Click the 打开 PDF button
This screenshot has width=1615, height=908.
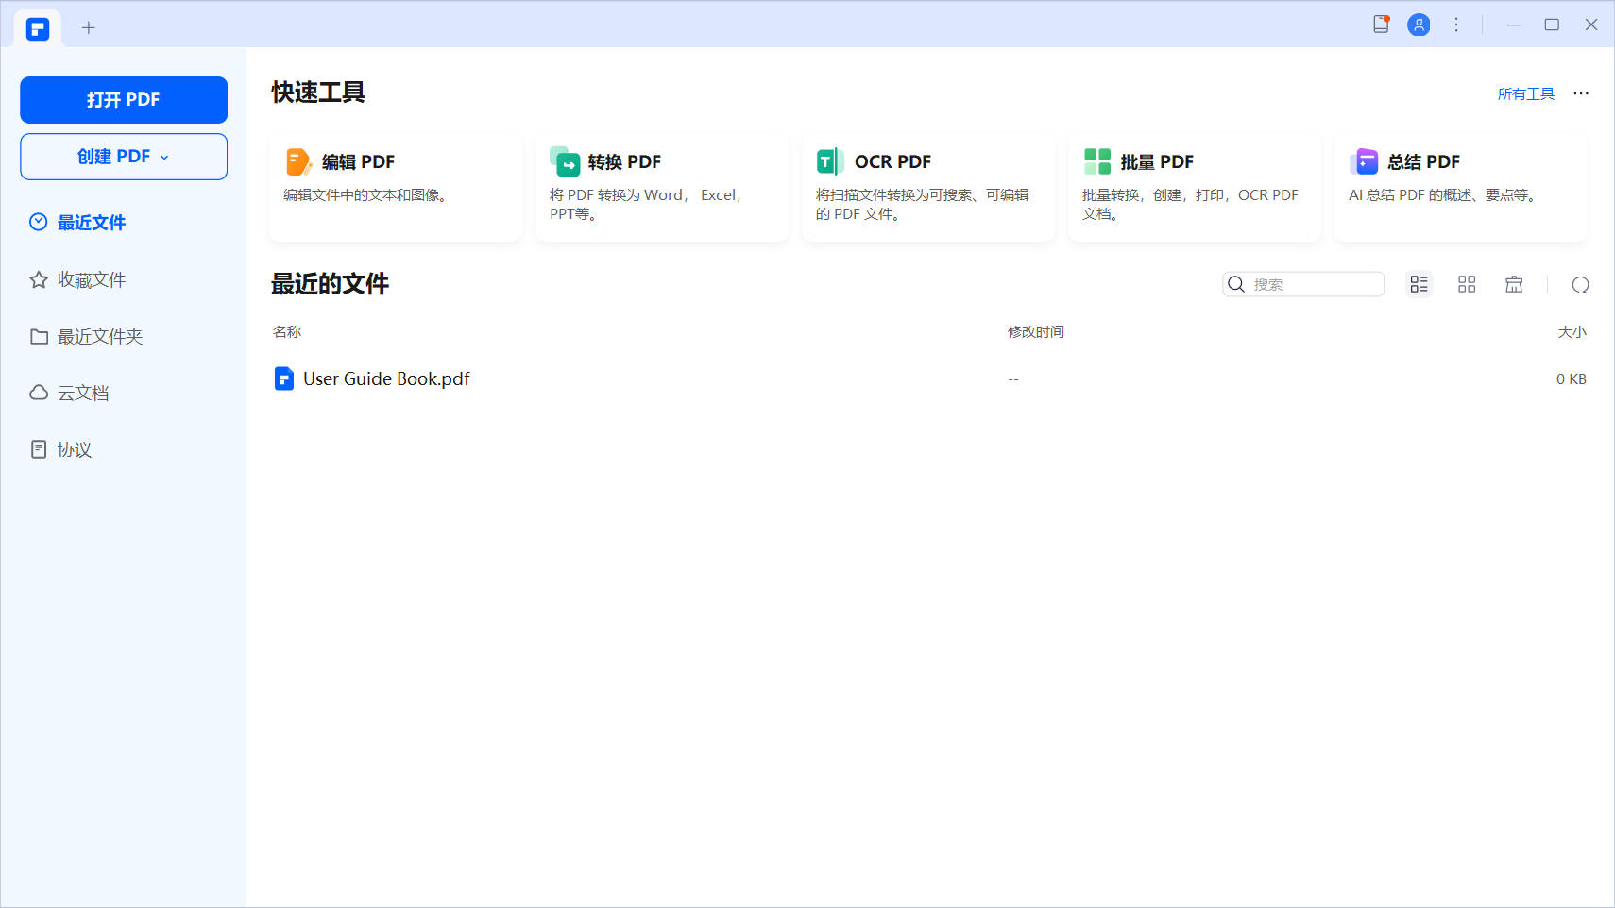124,100
